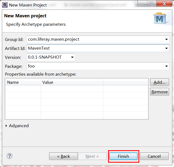The image size is (174, 167).
Task: Focus the Artifact Id field containing MavenTest
Action: (x=95, y=48)
